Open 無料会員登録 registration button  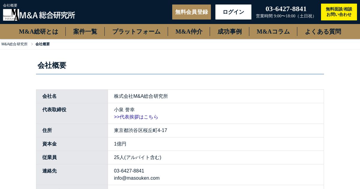[191, 12]
